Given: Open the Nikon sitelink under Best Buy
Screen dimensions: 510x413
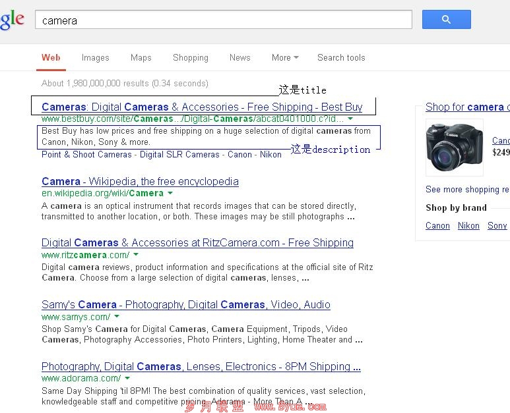Looking at the screenshot, I should point(271,155).
